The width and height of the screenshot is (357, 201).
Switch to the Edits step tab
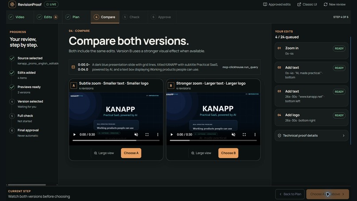click(48, 17)
